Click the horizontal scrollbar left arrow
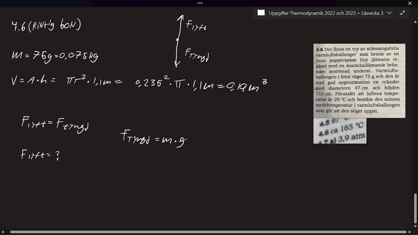The width and height of the screenshot is (418, 235). point(3,232)
